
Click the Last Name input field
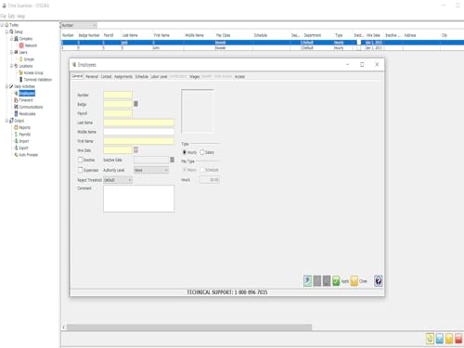pos(139,122)
